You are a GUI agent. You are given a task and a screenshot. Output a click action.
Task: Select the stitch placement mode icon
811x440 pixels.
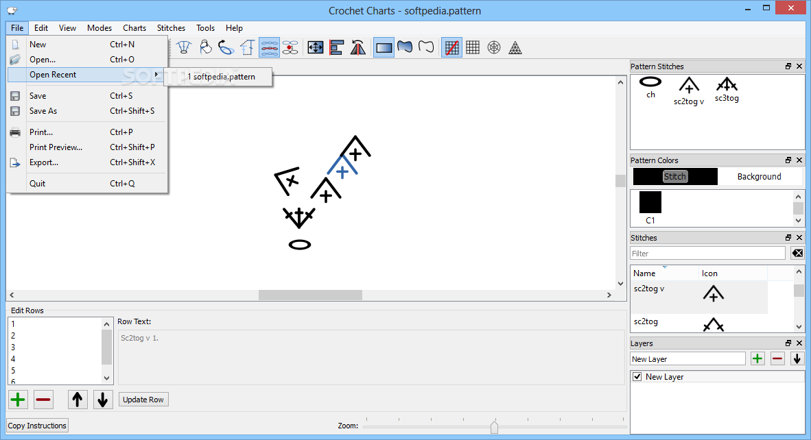[184, 47]
